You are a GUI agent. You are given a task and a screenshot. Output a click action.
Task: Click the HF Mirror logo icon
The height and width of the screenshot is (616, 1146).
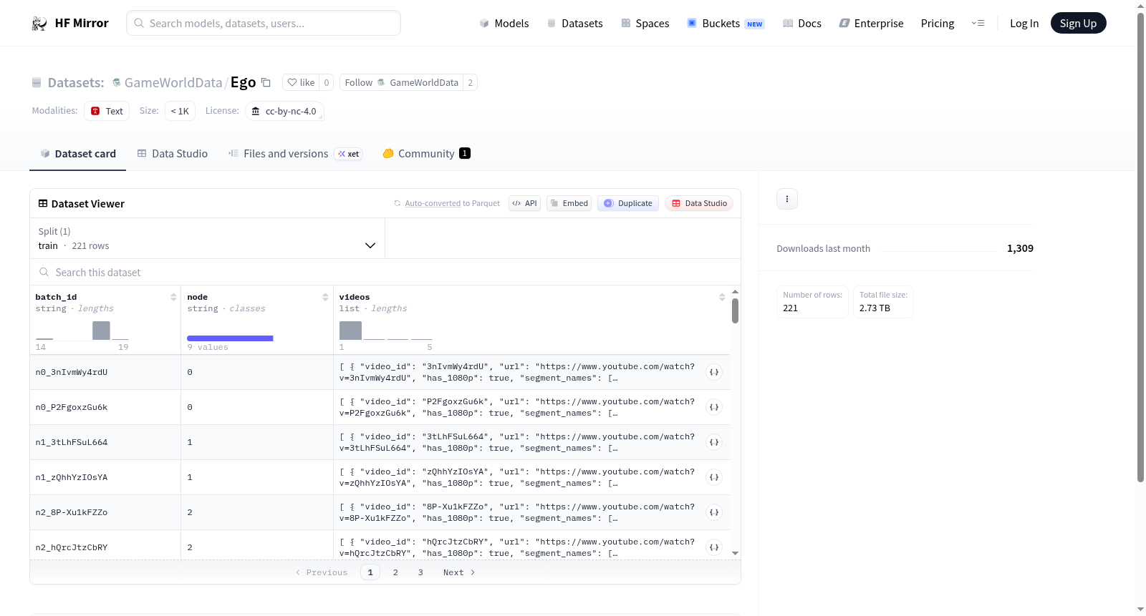tap(39, 23)
